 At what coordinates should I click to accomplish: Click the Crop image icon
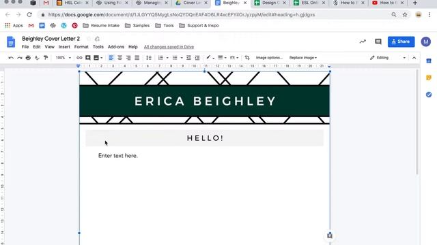tap(247, 58)
